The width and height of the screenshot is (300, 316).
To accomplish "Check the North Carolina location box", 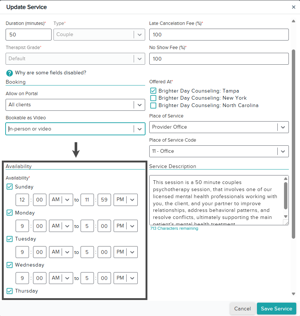I will 153,105.
